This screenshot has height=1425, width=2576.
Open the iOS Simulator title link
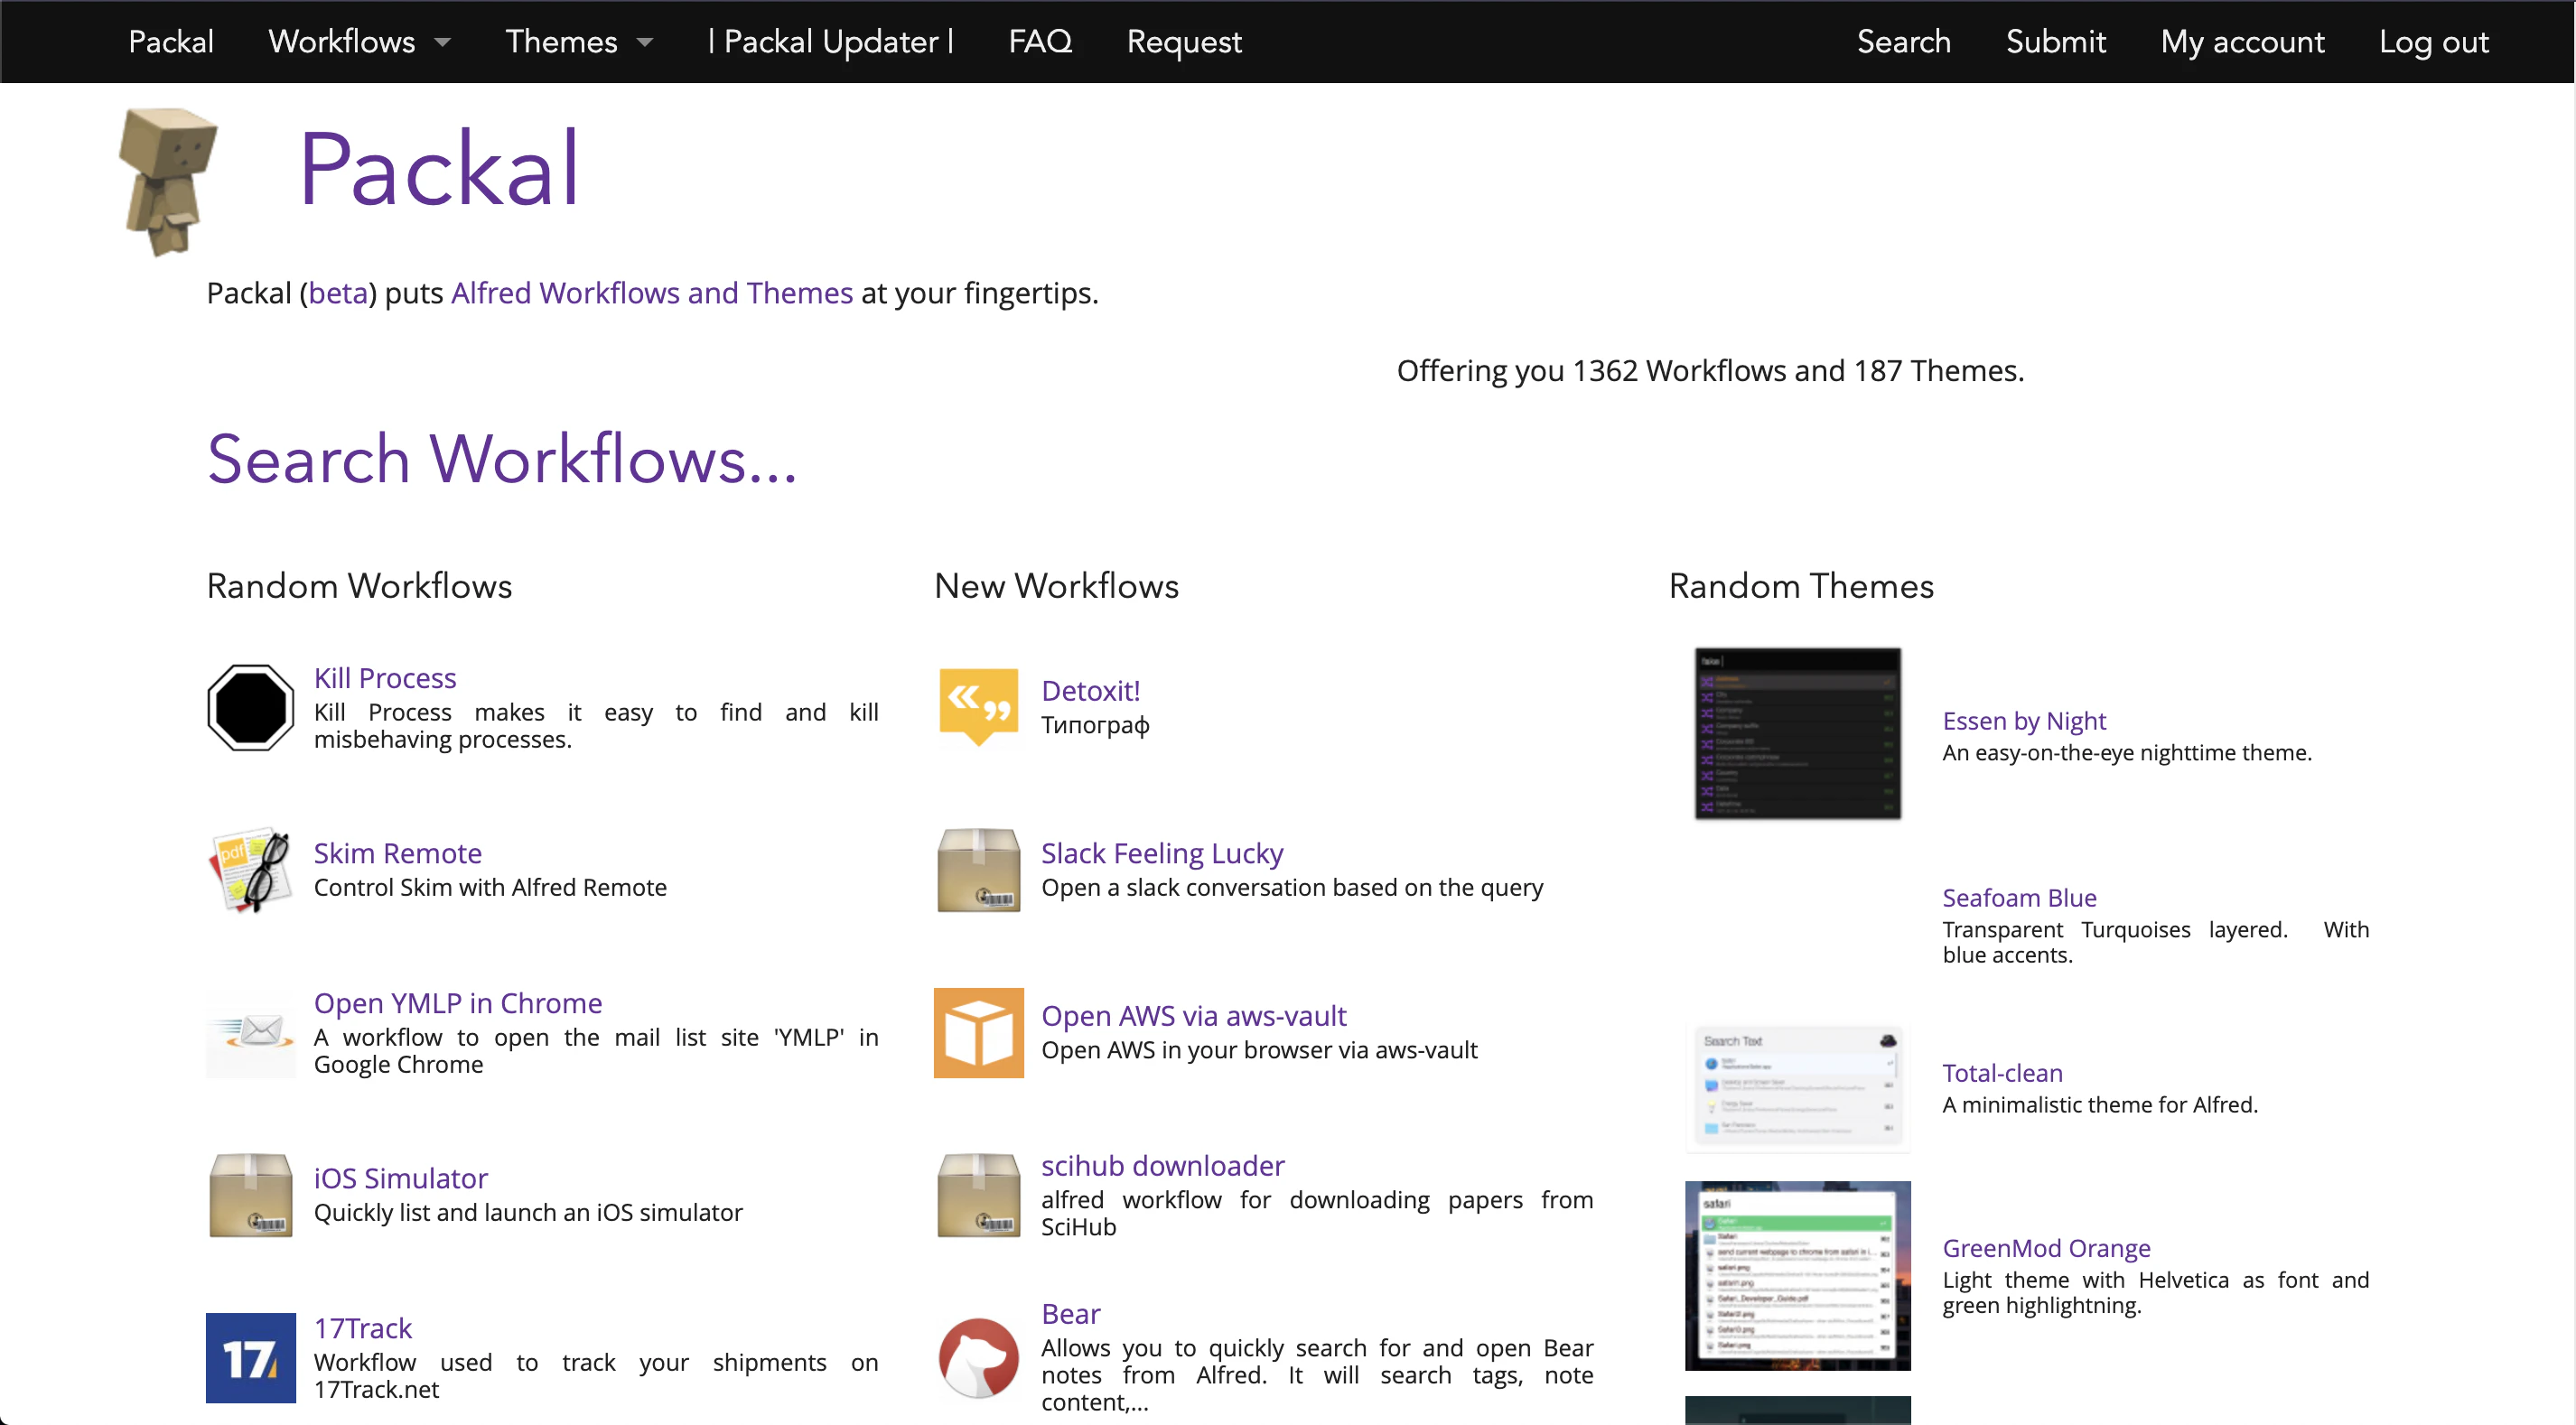point(401,1178)
